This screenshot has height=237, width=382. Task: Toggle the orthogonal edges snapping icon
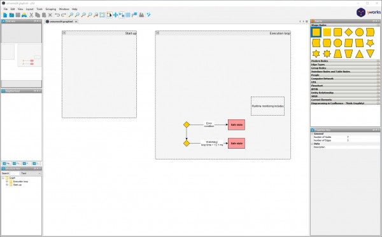(122, 15)
